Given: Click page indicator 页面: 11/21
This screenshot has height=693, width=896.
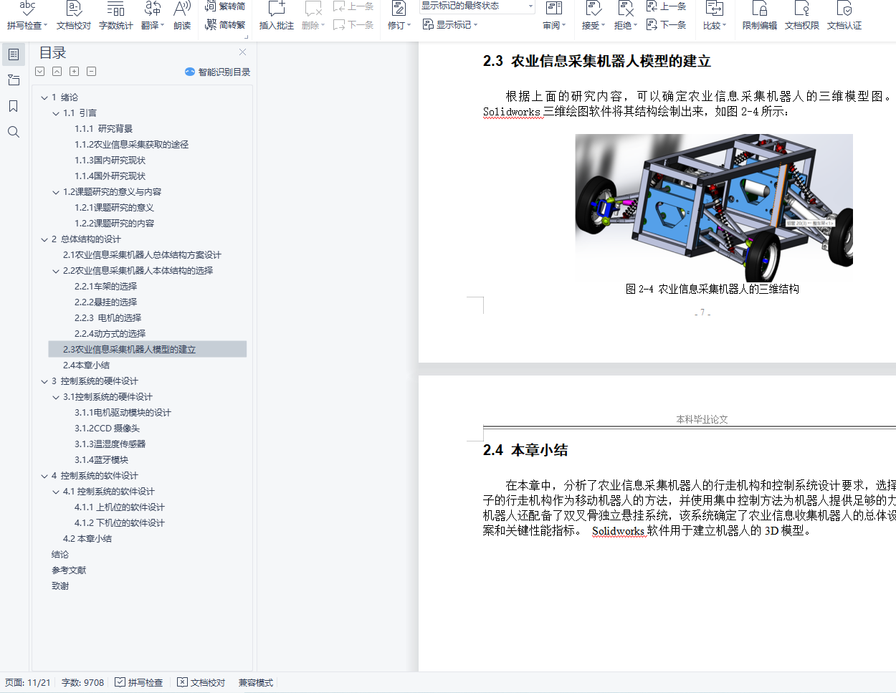Looking at the screenshot, I should tap(28, 683).
